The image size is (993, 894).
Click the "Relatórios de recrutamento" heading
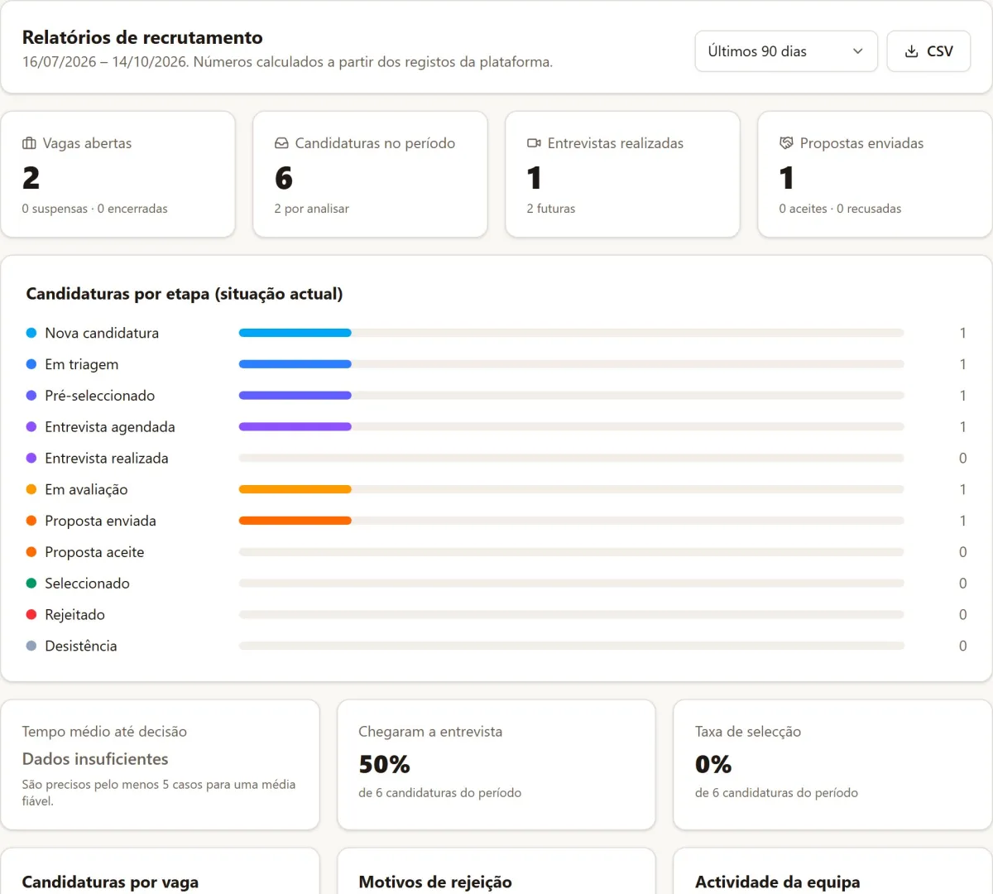click(142, 37)
